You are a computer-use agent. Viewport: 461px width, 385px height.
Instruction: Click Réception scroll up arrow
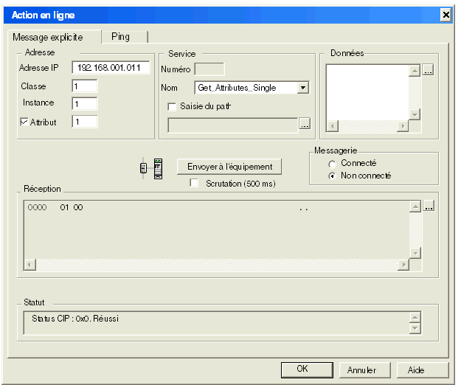pyautogui.click(x=415, y=207)
